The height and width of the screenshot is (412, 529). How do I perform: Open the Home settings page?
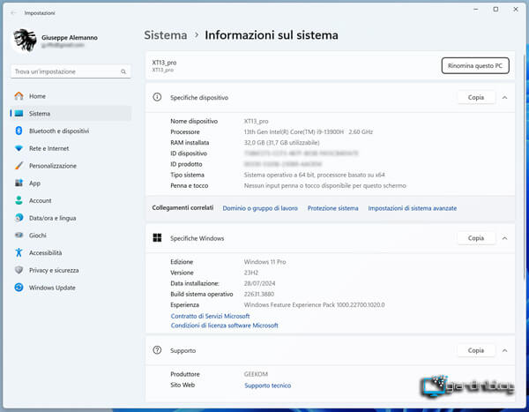pyautogui.click(x=71, y=96)
